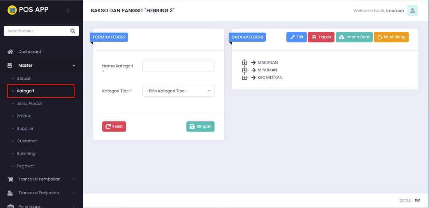Collapse the sidebar using the double-chevron icon
The height and width of the screenshot is (208, 429).
(68, 11)
